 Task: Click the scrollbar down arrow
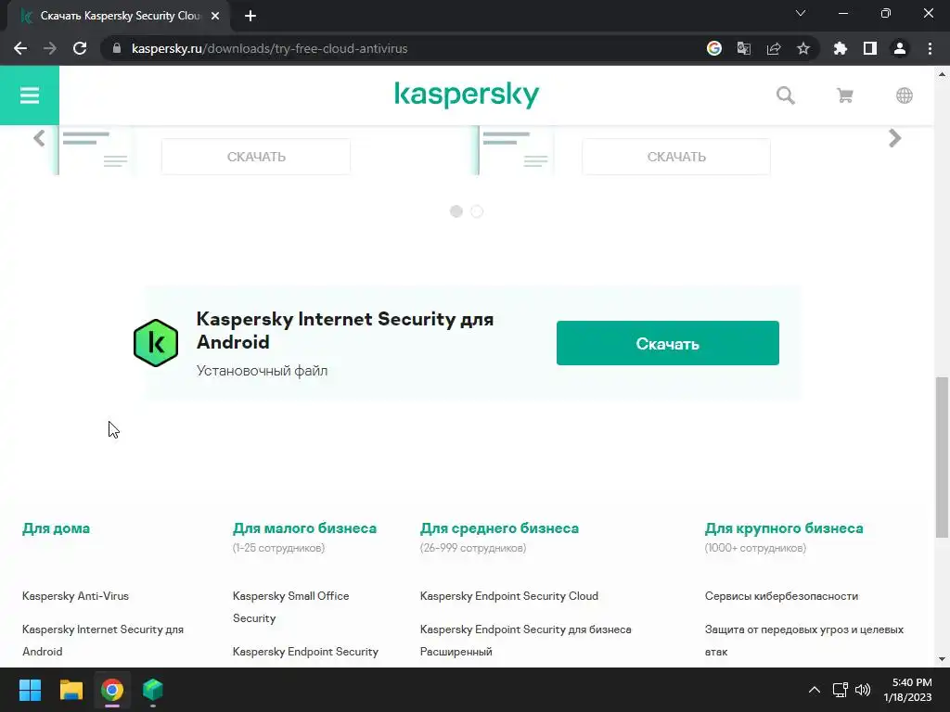tap(942, 659)
